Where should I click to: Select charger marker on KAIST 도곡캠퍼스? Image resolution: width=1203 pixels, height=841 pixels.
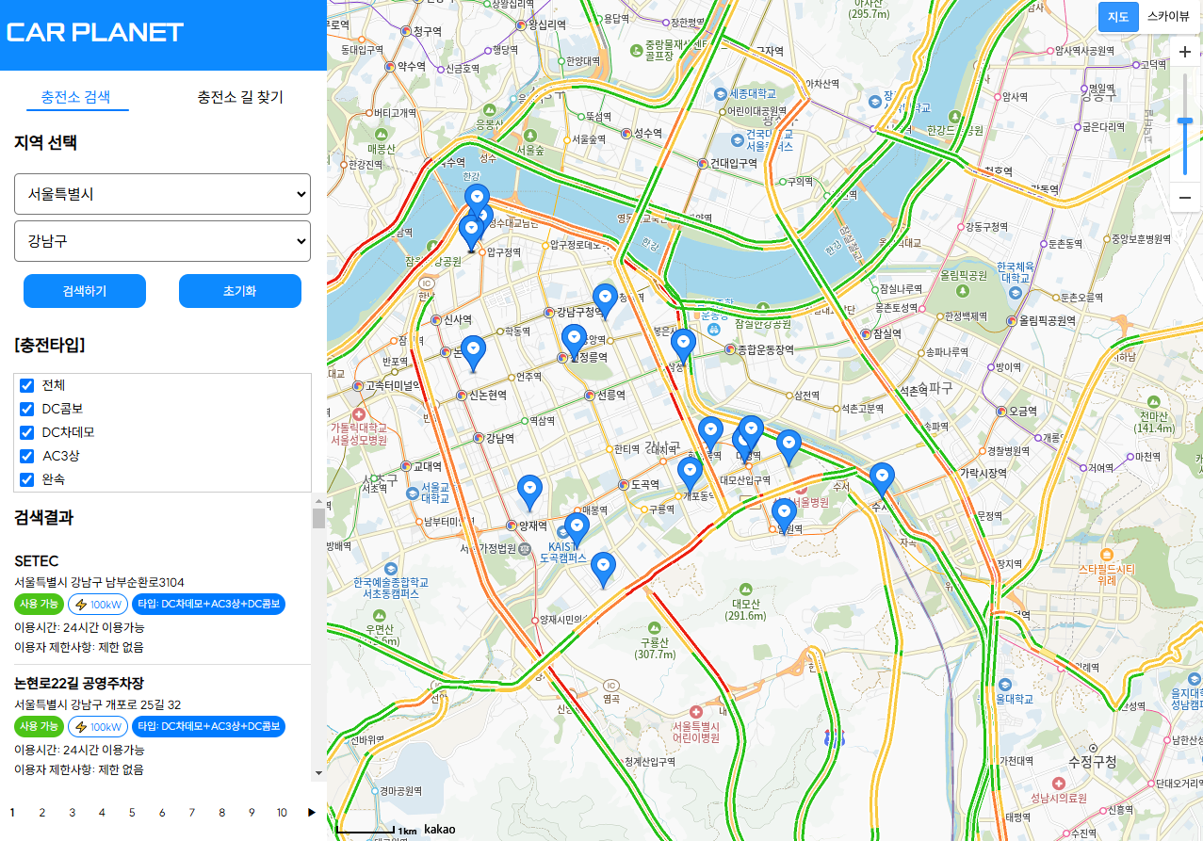pos(577,529)
